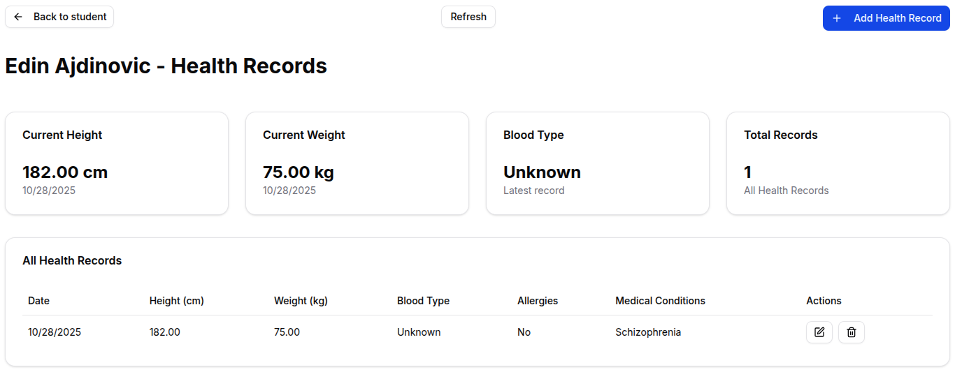Click the Current Height summary card
The width and height of the screenshot is (955, 372).
117,163
